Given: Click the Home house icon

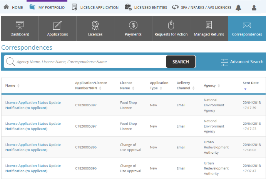Looking at the screenshot, I should click(x=6, y=7).
